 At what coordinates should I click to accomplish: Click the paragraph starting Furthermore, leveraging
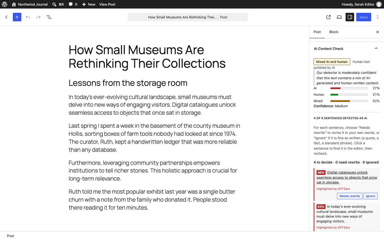(154, 171)
